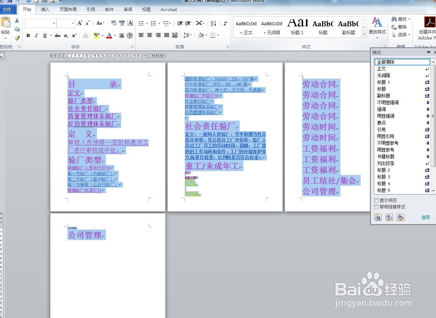
Task: Enable 显示预览 checkbox
Action: pos(376,201)
